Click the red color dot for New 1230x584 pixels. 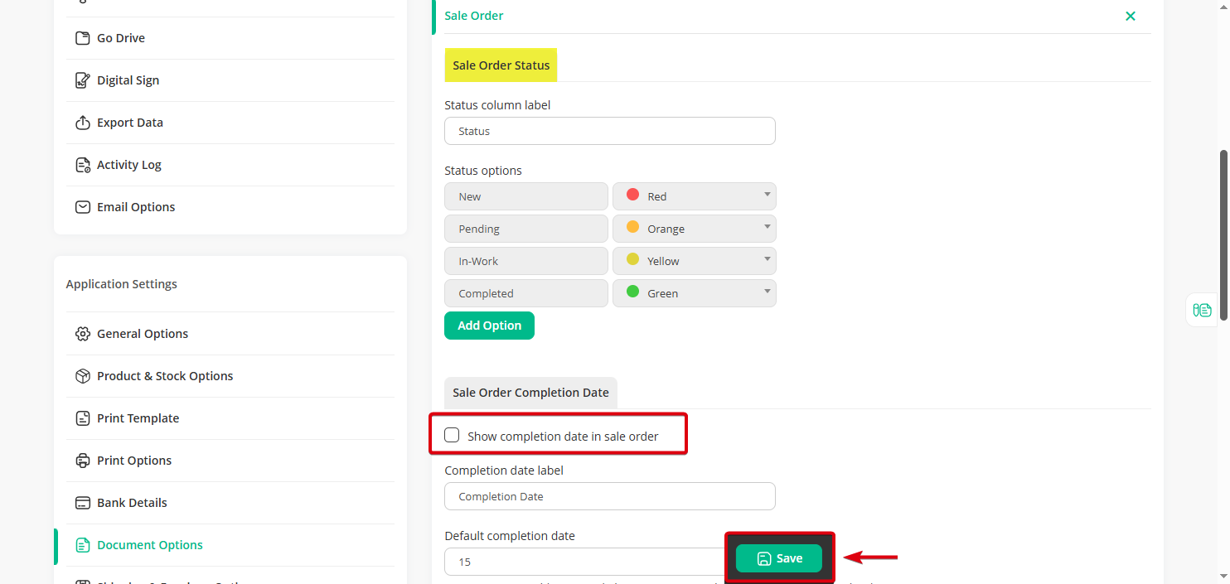click(x=632, y=195)
